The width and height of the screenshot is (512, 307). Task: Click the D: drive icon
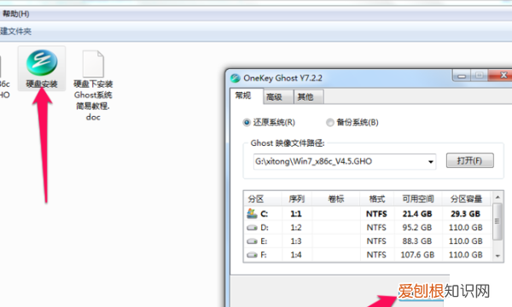(x=252, y=228)
